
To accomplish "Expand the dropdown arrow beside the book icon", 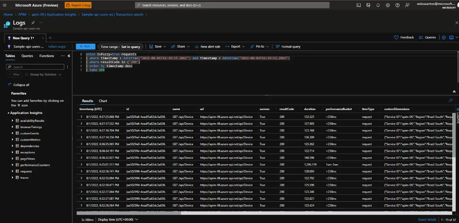I will pos(457,37).
